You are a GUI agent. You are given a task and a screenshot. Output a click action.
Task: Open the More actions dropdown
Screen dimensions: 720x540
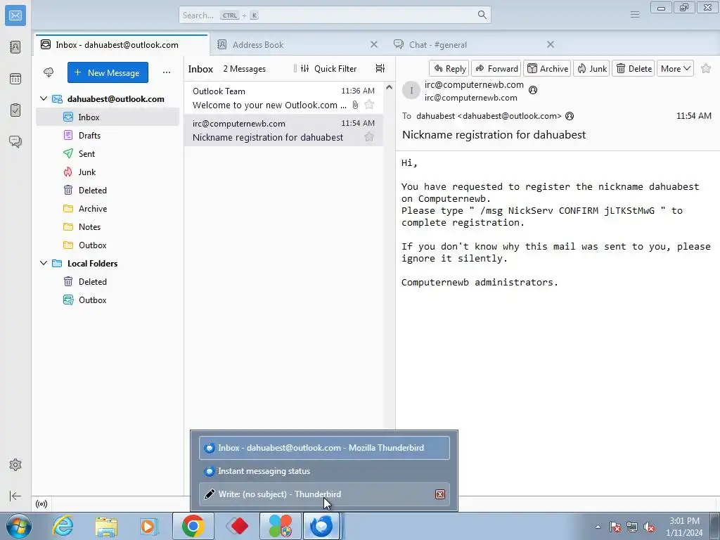[675, 68]
